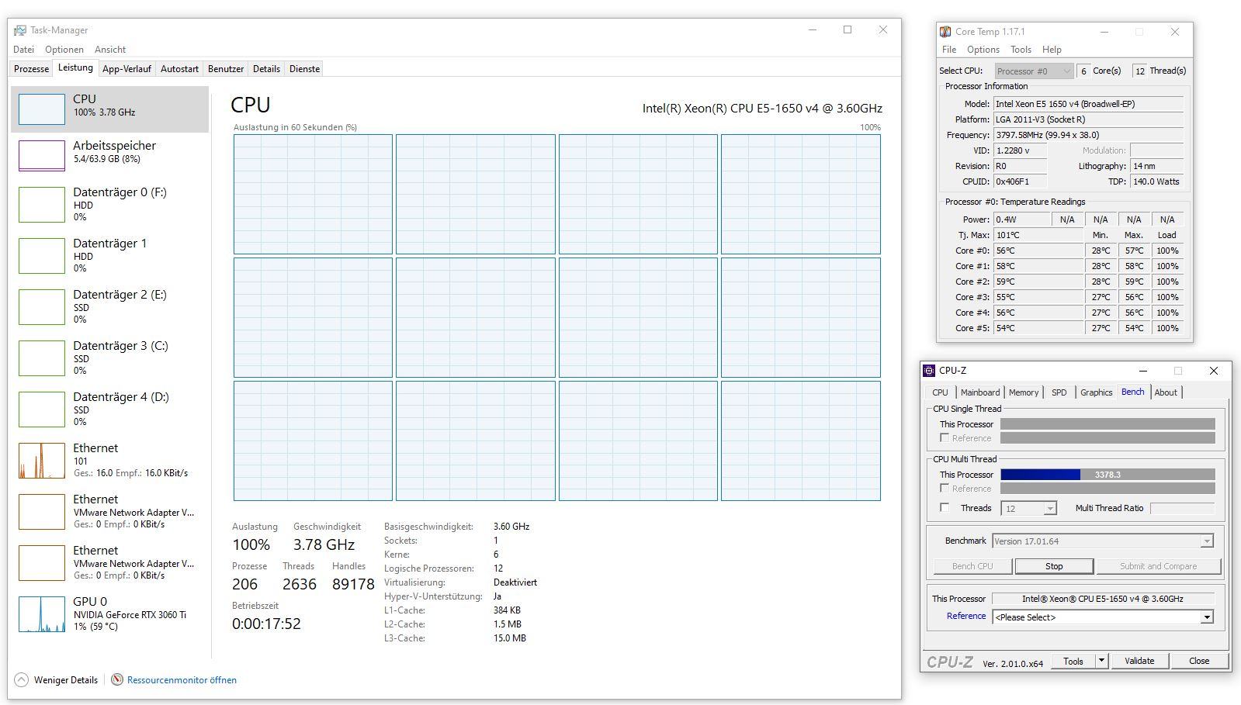Select Datenträger 4 (D:) SSD entry
The width and height of the screenshot is (1241, 705).
110,410
